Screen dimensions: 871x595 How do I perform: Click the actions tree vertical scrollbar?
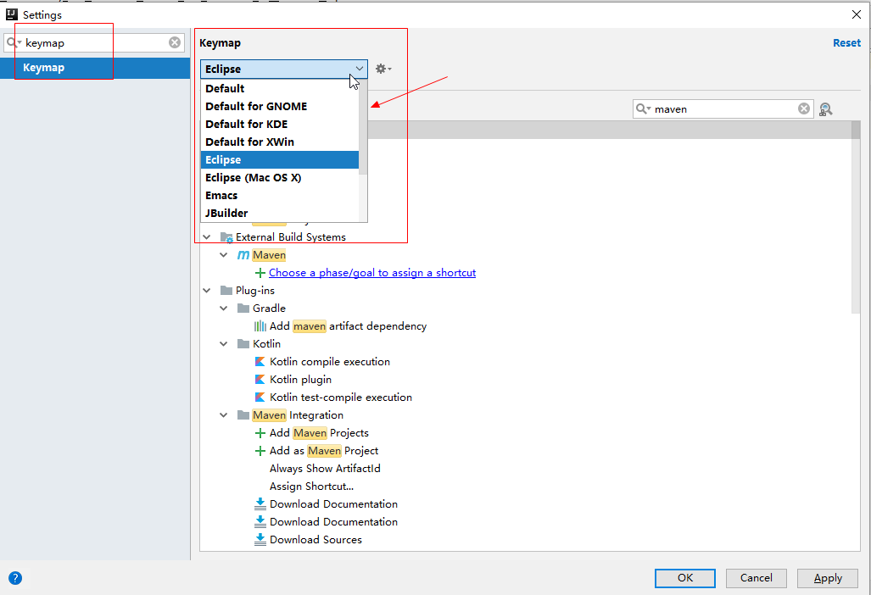(856, 216)
